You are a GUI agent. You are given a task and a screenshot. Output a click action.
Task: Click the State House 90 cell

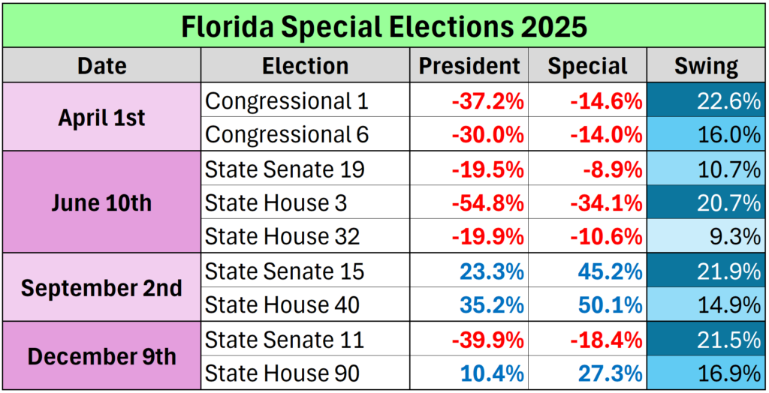click(282, 373)
